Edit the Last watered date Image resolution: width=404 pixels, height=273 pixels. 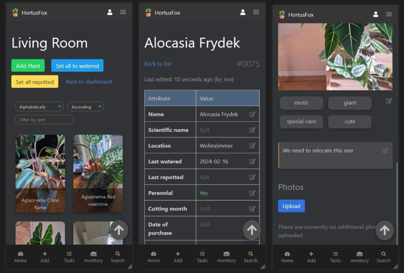[252, 162]
